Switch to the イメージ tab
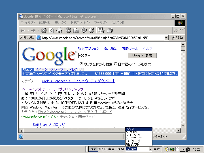The height and width of the screenshot is (153, 204). [x=41, y=69]
